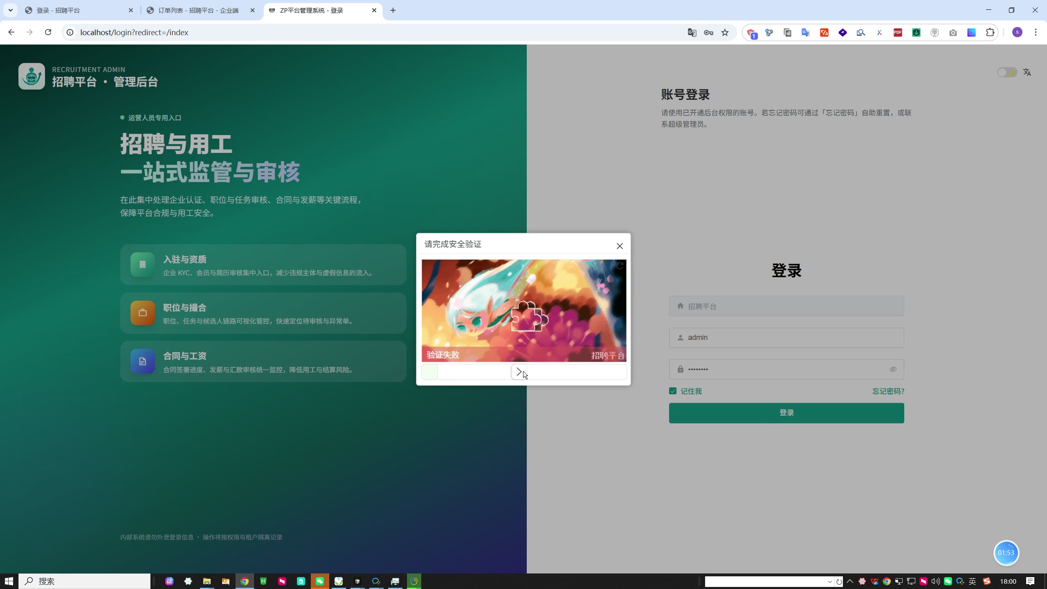Close the security verification dialog
1047x589 pixels.
point(620,246)
